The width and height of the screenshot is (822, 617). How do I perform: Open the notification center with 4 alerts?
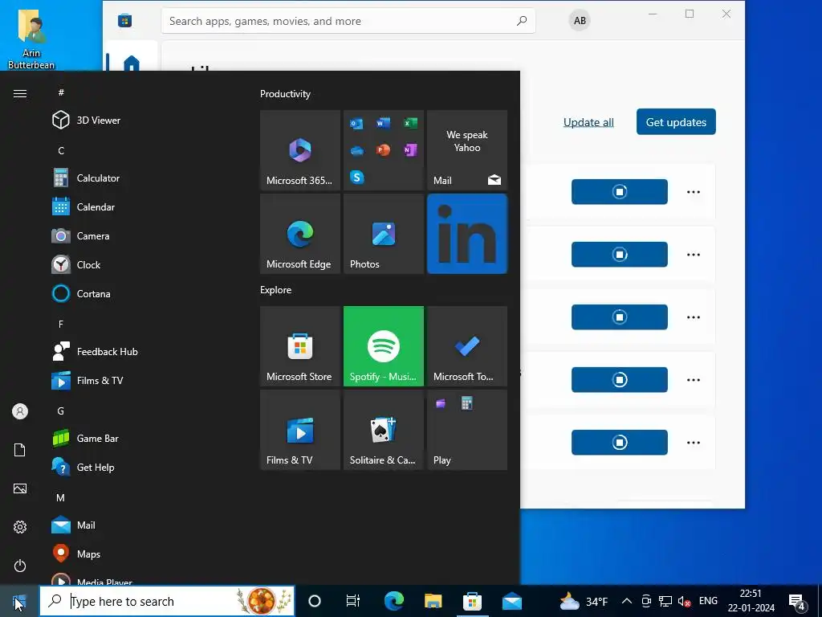797,603
